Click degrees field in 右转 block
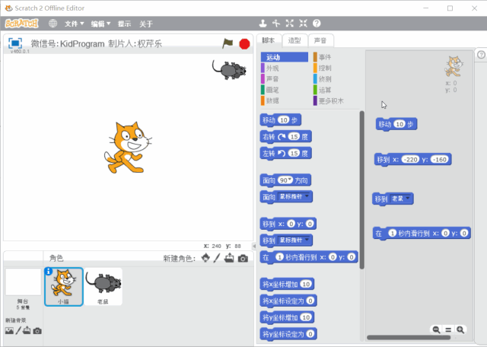 point(294,137)
